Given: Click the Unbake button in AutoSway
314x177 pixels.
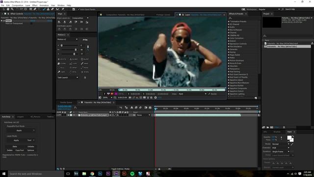Looking at the screenshot, I should coord(31,147).
